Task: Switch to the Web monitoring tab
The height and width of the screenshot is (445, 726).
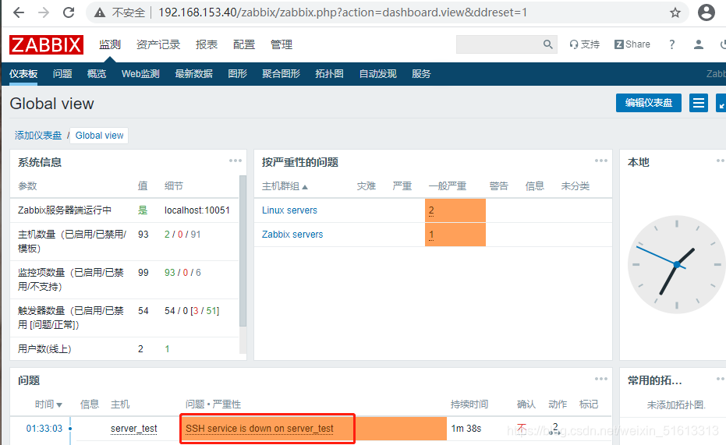Action: coord(140,74)
